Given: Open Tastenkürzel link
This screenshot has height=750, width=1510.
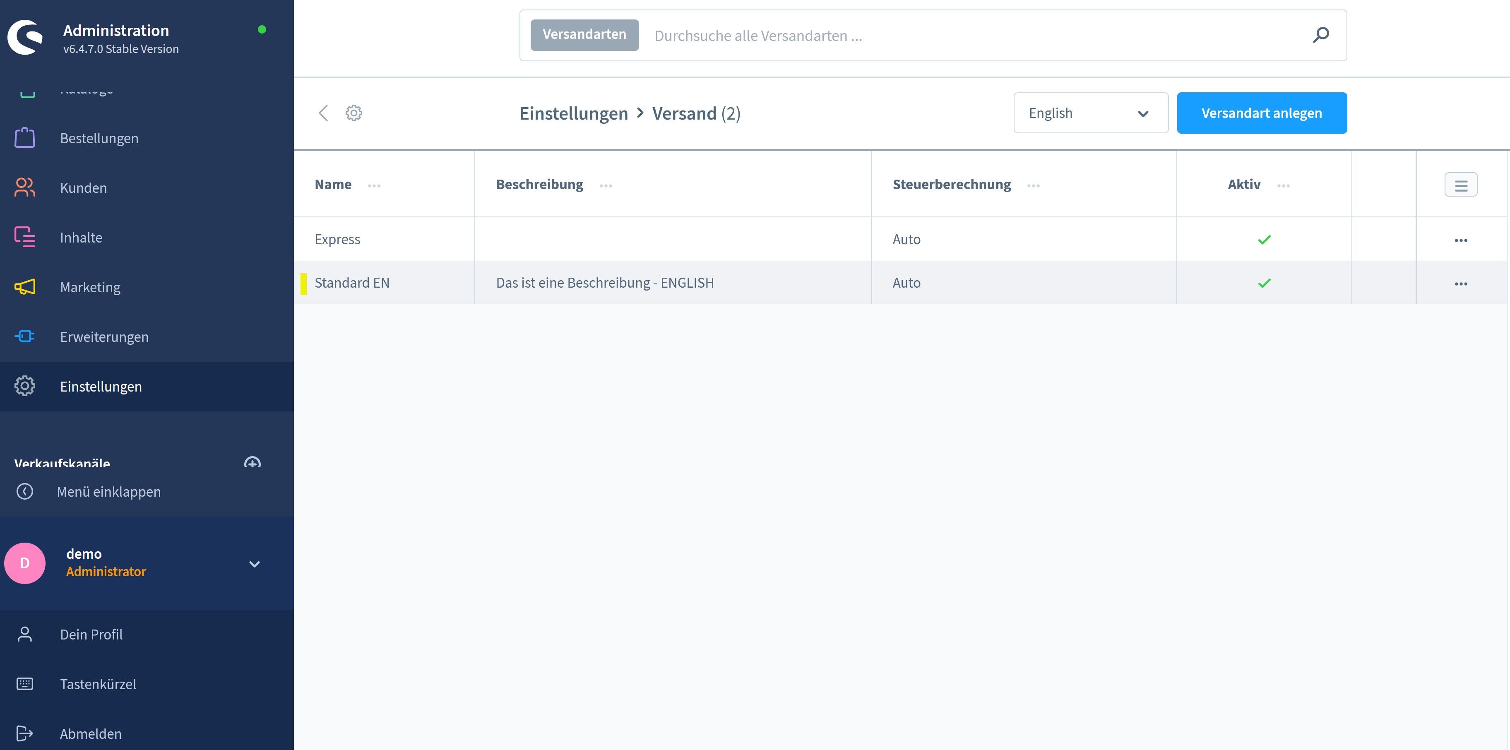Looking at the screenshot, I should click(x=98, y=684).
